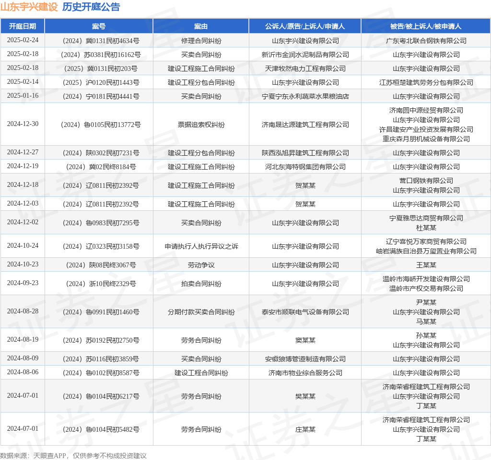Screen dimensions: 491x460
Task: Click 修理合同纠纷 cause cell
Action: click(201, 41)
